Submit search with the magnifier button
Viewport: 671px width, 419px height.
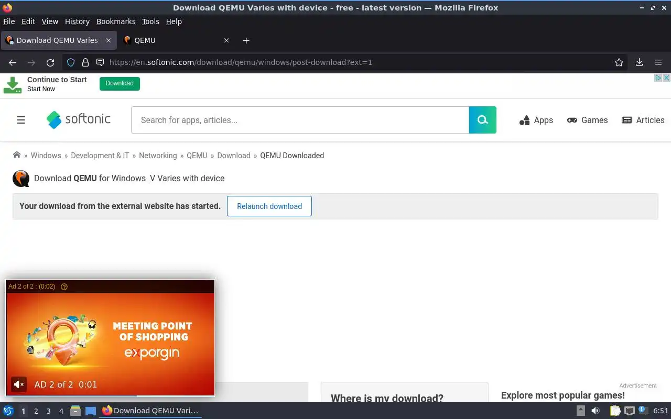pos(482,120)
